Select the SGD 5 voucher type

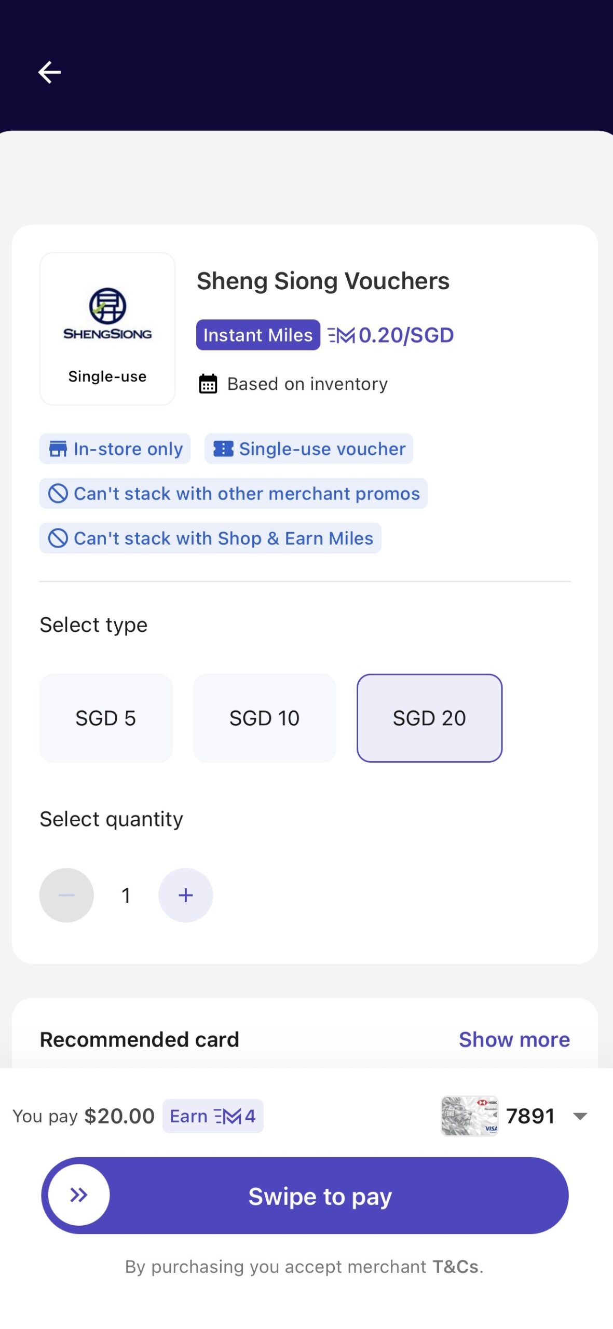coord(106,718)
